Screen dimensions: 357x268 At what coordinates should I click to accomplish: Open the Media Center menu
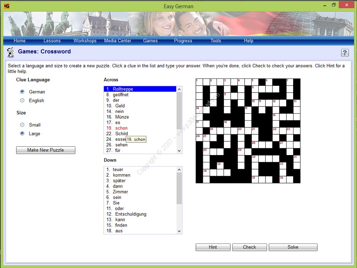(117, 41)
